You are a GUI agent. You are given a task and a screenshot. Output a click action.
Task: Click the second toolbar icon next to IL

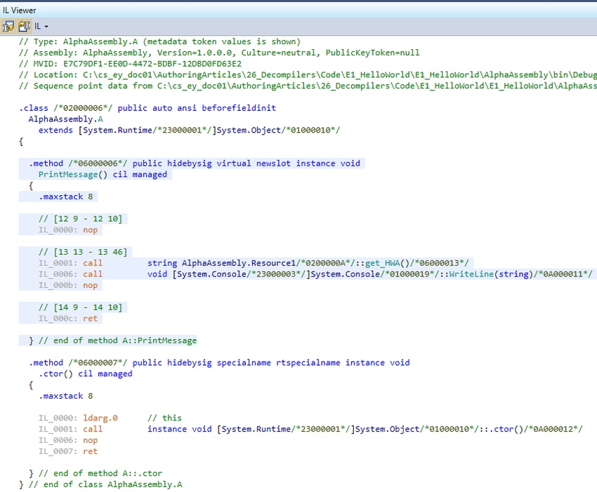click(x=23, y=25)
